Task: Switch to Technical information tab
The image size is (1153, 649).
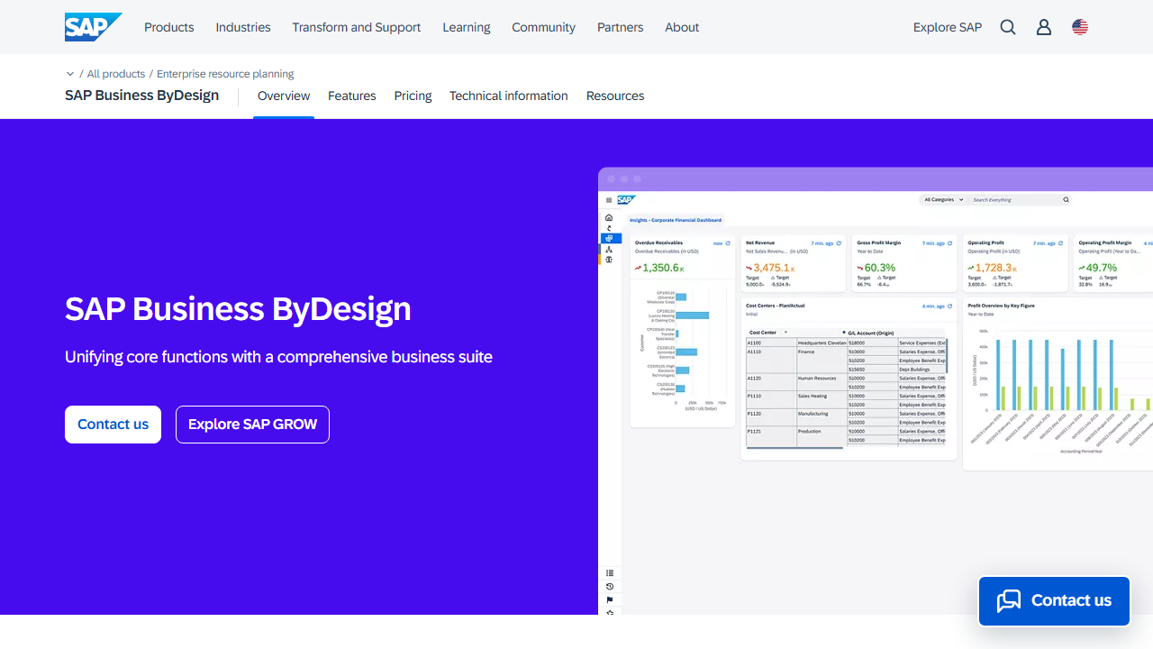Action: coord(509,96)
